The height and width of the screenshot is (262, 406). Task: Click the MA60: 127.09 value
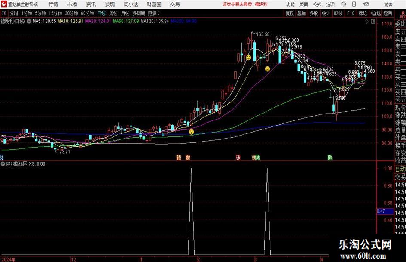[x=126, y=21]
